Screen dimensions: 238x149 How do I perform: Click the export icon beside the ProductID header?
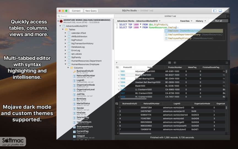point(117,67)
